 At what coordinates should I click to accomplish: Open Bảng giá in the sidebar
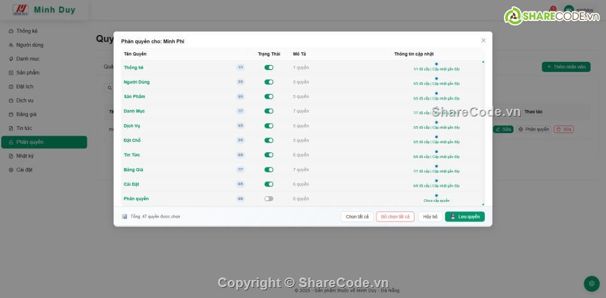pyautogui.click(x=44, y=114)
